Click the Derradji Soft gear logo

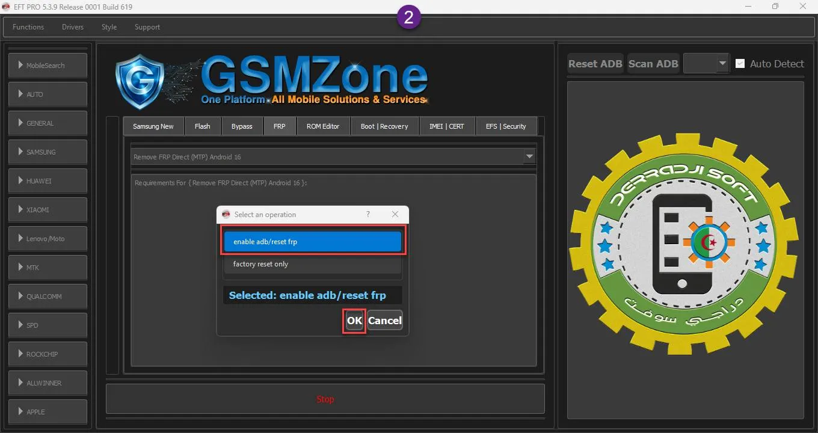point(684,244)
